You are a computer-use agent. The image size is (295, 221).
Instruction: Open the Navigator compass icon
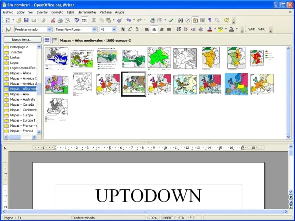(x=188, y=20)
